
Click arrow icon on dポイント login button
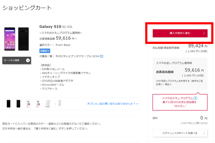pos(204,133)
